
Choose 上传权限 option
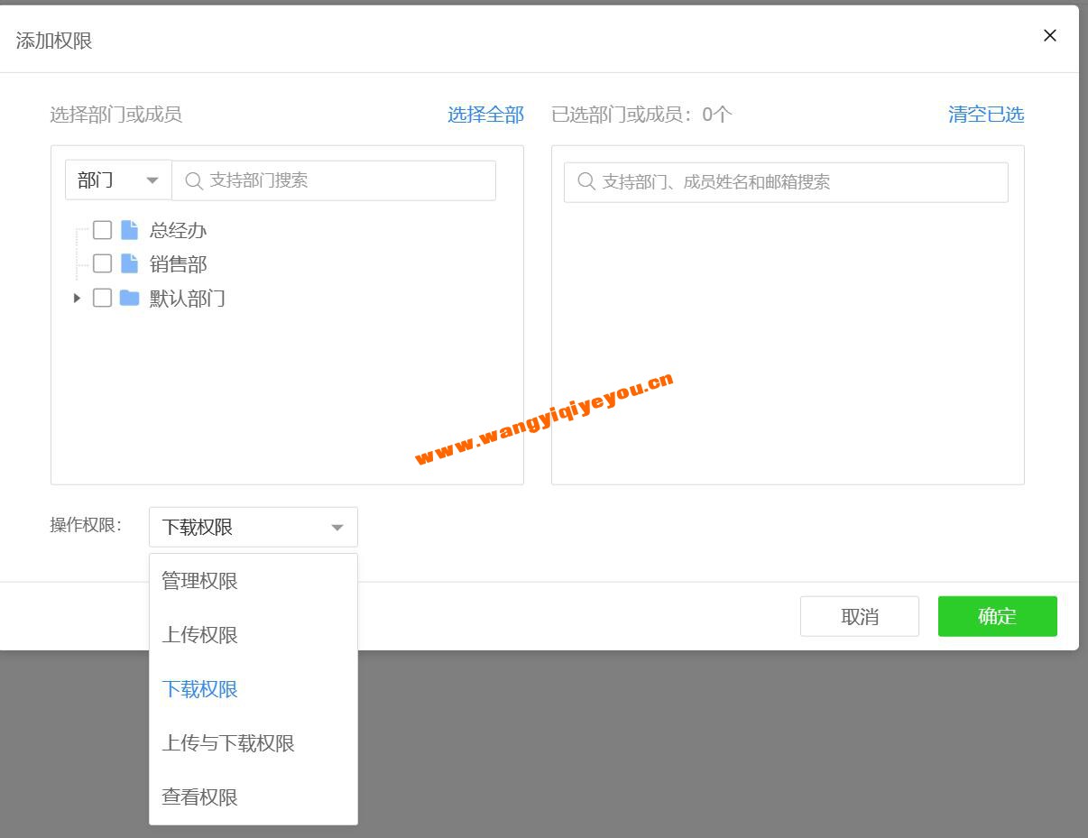tap(200, 635)
